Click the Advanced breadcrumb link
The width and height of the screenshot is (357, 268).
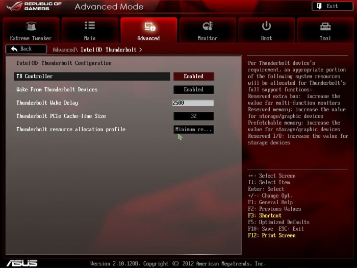[64, 50]
